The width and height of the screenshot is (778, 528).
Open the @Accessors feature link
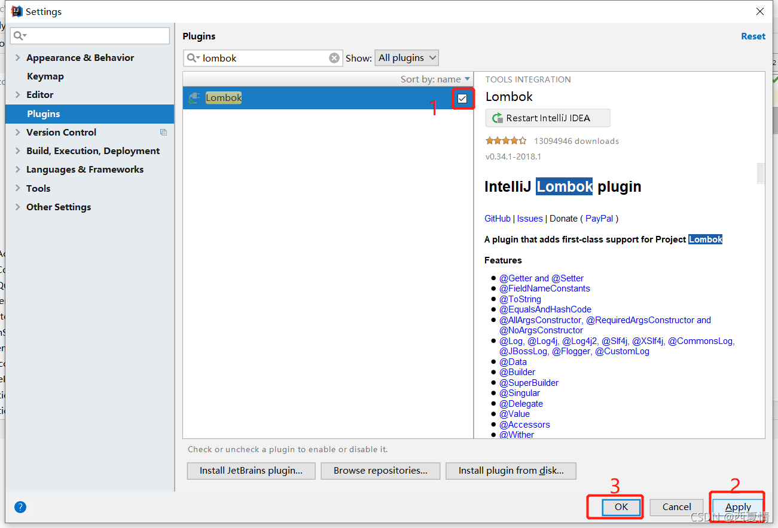pyautogui.click(x=524, y=425)
